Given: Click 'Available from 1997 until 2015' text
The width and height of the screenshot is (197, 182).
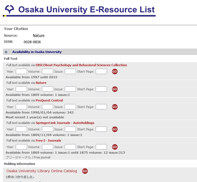Looking at the screenshot, I should (32, 77).
